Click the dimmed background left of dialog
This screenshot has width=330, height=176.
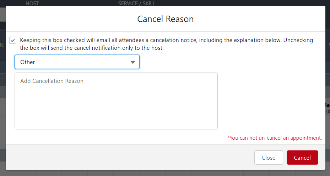[2, 107]
